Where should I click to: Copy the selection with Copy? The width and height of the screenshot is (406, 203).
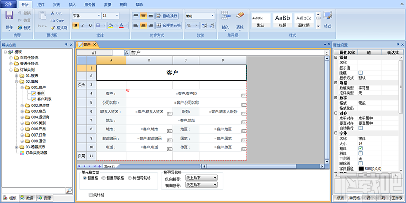click(x=57, y=20)
